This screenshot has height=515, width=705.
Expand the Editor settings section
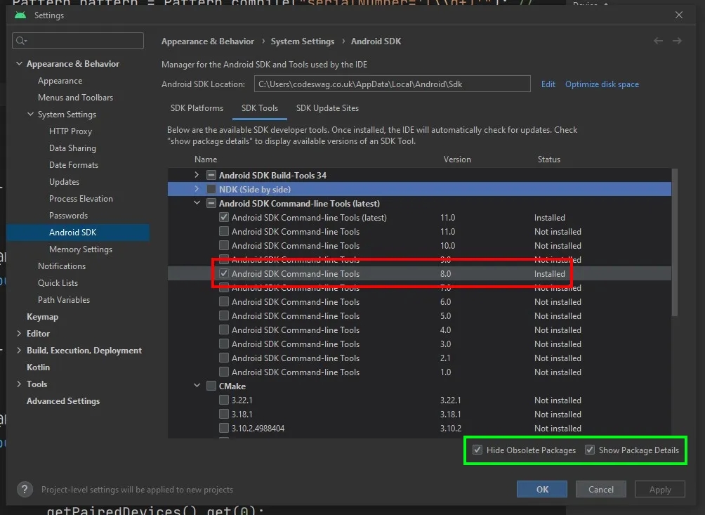(x=19, y=333)
